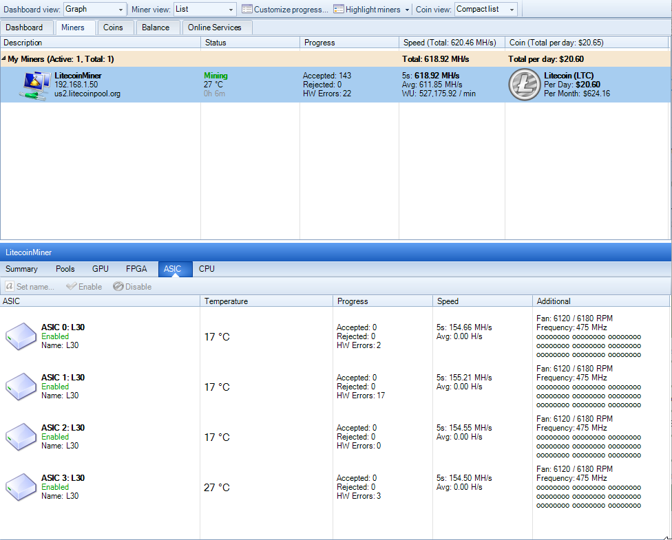Screen dimensions: 672x540
Task: Open the Coin view dropdown
Action: tap(485, 9)
